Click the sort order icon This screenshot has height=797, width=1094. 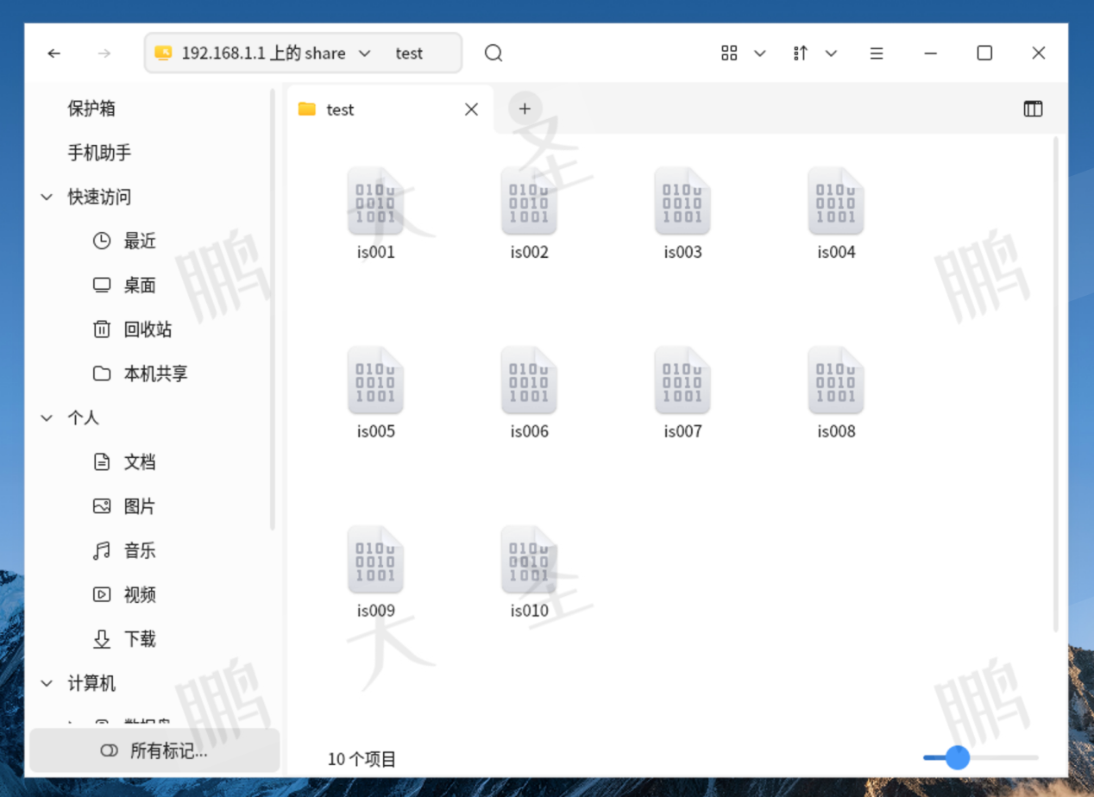pos(800,53)
